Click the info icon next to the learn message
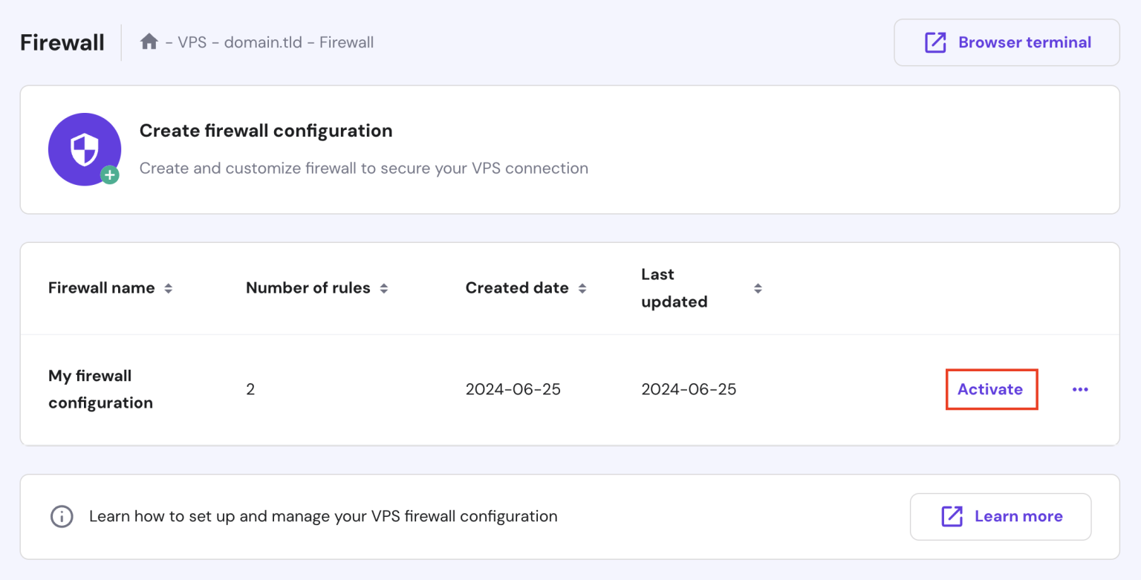The image size is (1141, 580). coord(62,516)
